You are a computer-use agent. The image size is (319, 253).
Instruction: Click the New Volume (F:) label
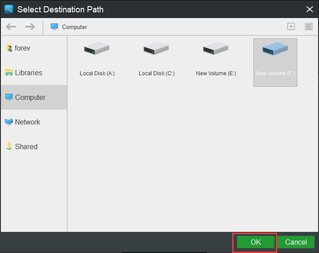(x=275, y=73)
